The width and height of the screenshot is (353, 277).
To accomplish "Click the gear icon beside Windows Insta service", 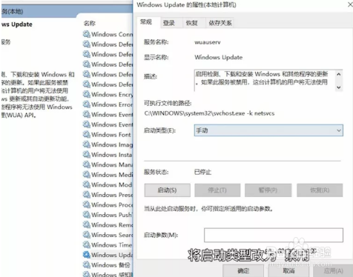I will pos(87,155).
